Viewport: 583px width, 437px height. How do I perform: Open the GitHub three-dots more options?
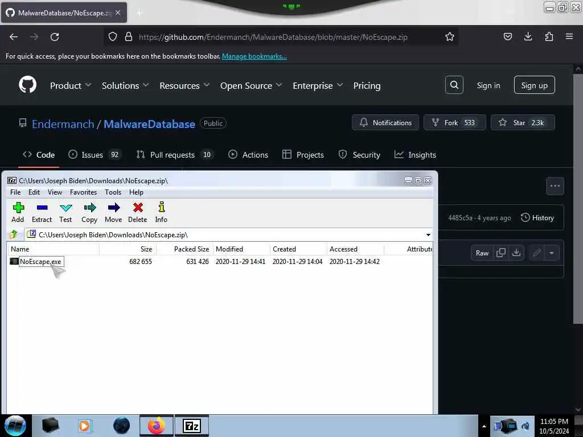click(555, 186)
